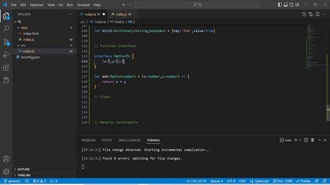Open the notebook icon below Extensions

pos(6,80)
